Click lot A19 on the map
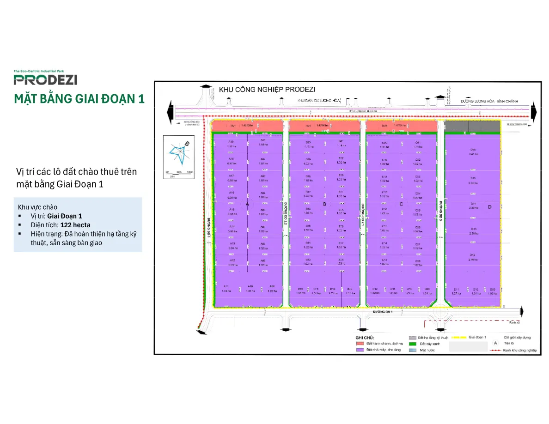This screenshot has width=549, height=424. (231, 144)
